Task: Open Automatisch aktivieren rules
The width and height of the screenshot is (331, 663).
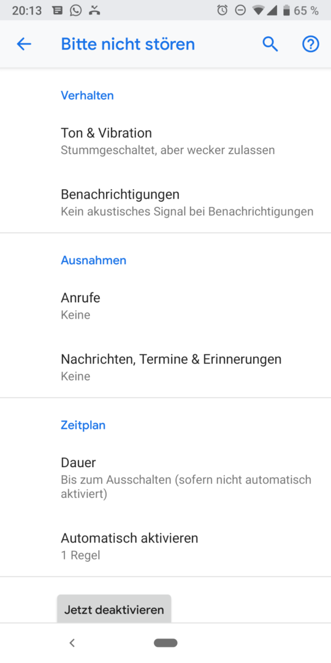Action: (x=165, y=546)
